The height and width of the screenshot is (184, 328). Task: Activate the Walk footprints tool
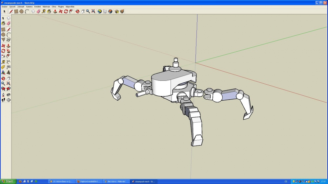[3, 100]
